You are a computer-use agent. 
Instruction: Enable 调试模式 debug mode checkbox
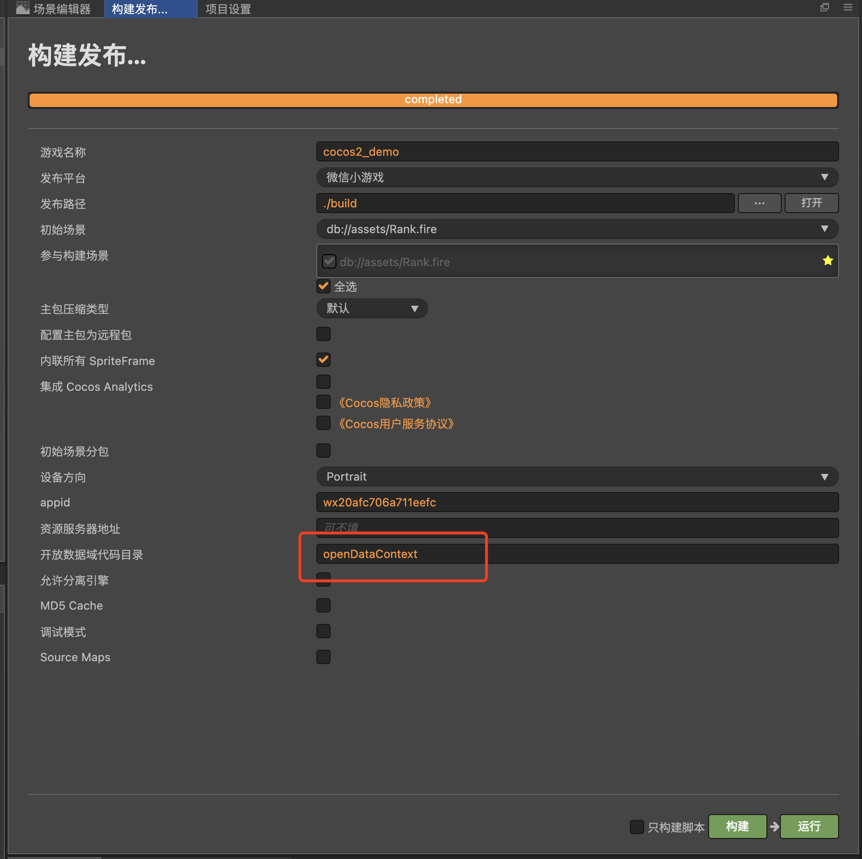[x=323, y=631]
